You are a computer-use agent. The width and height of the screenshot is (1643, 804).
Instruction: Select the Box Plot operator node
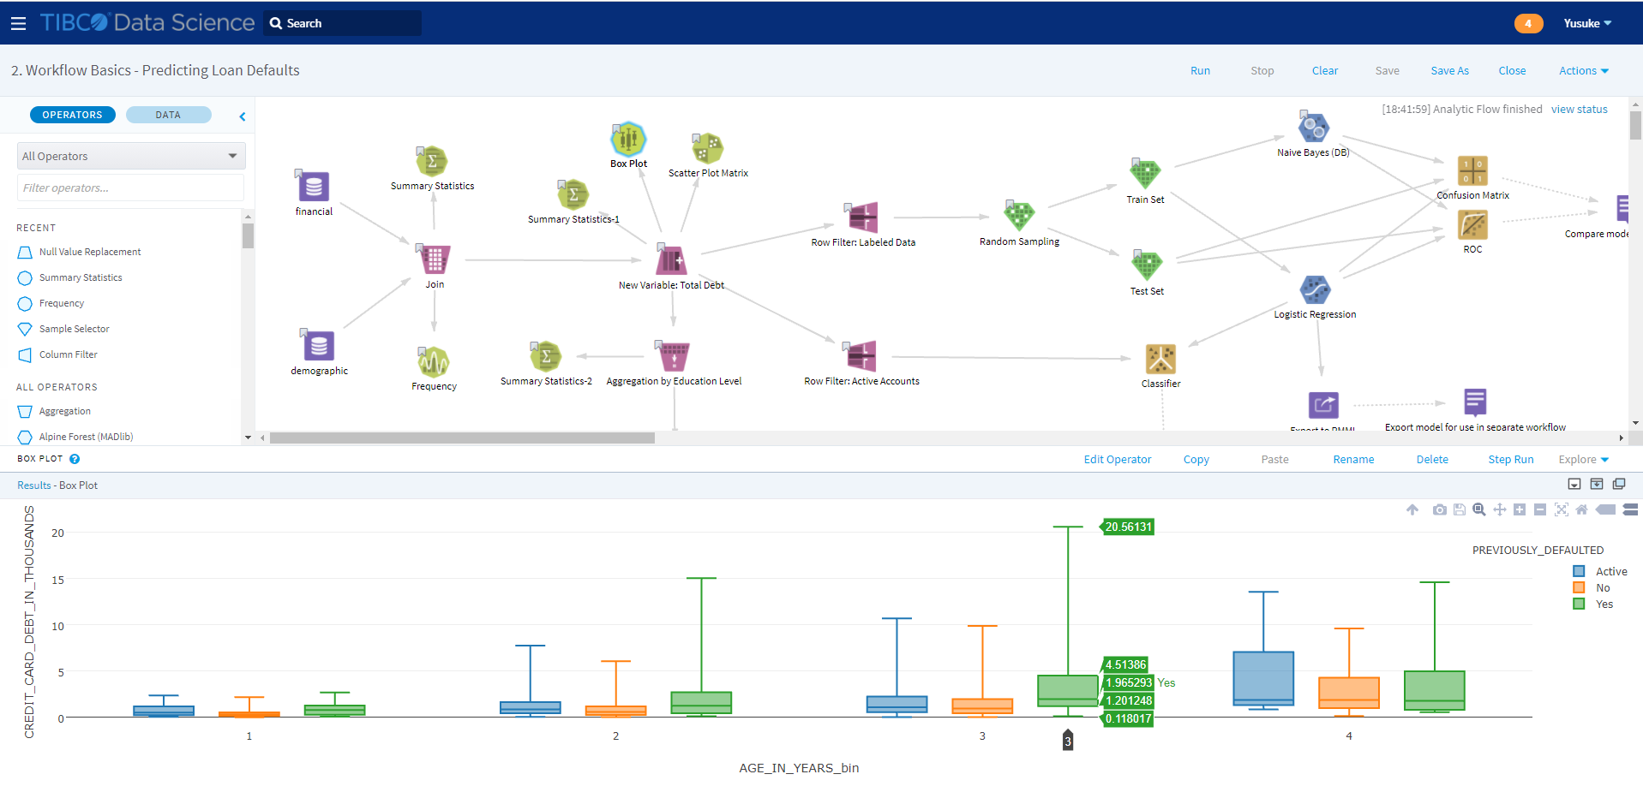coord(628,140)
